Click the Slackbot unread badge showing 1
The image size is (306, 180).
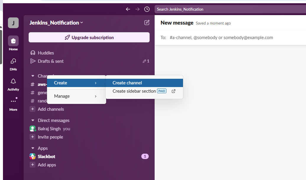point(145,156)
